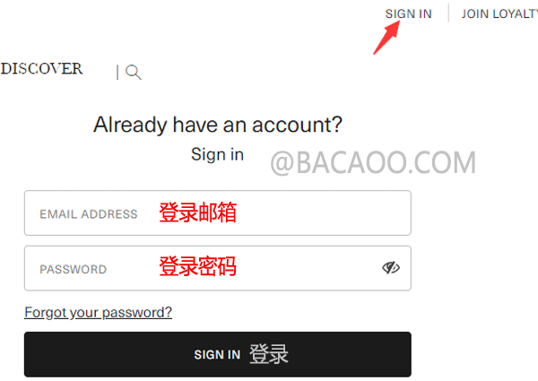This screenshot has width=538, height=381.
Task: Click the red arrow pointing at SIGN IN
Action: point(386,38)
